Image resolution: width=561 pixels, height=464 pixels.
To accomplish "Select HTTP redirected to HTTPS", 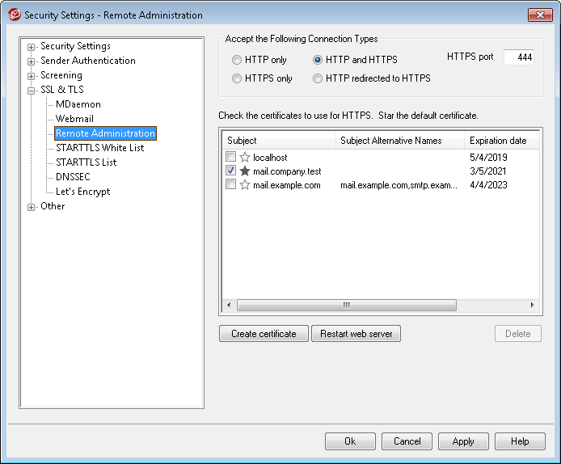I will pos(318,78).
